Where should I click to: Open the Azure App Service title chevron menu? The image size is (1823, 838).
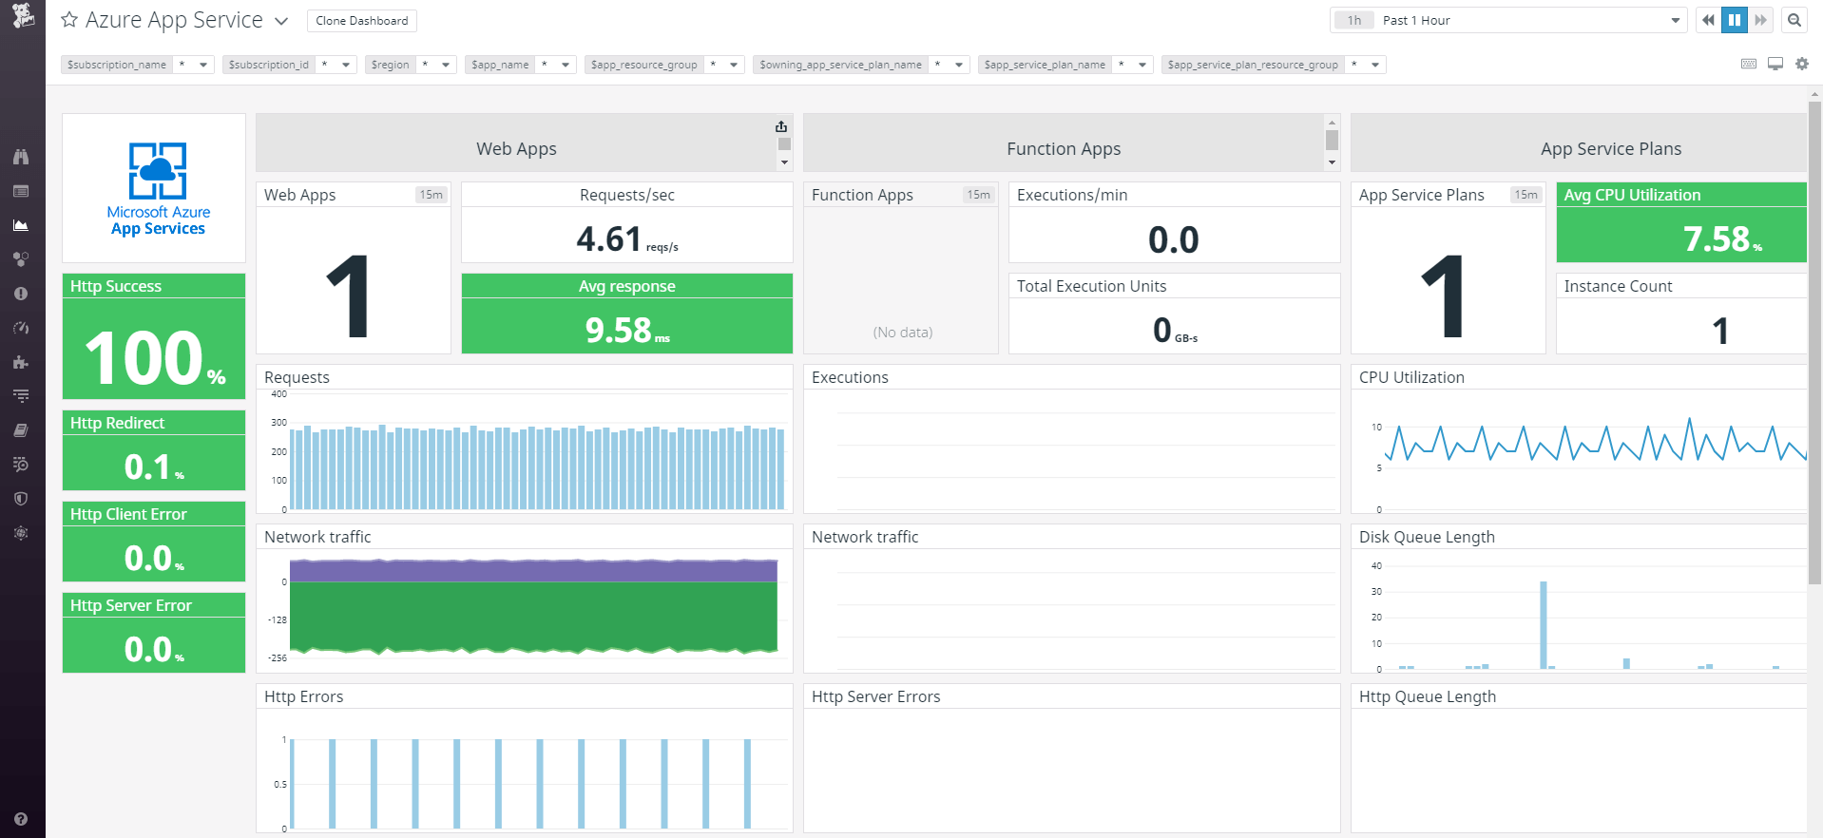point(281,21)
